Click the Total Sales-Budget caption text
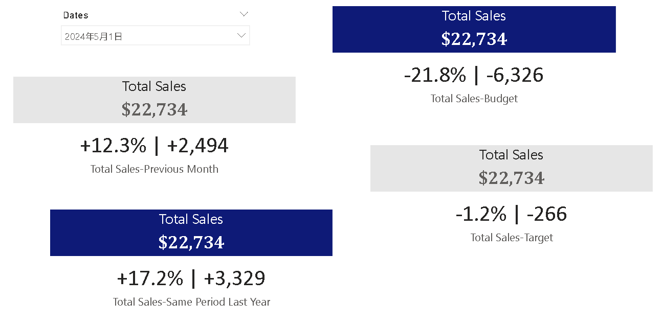 point(474,98)
